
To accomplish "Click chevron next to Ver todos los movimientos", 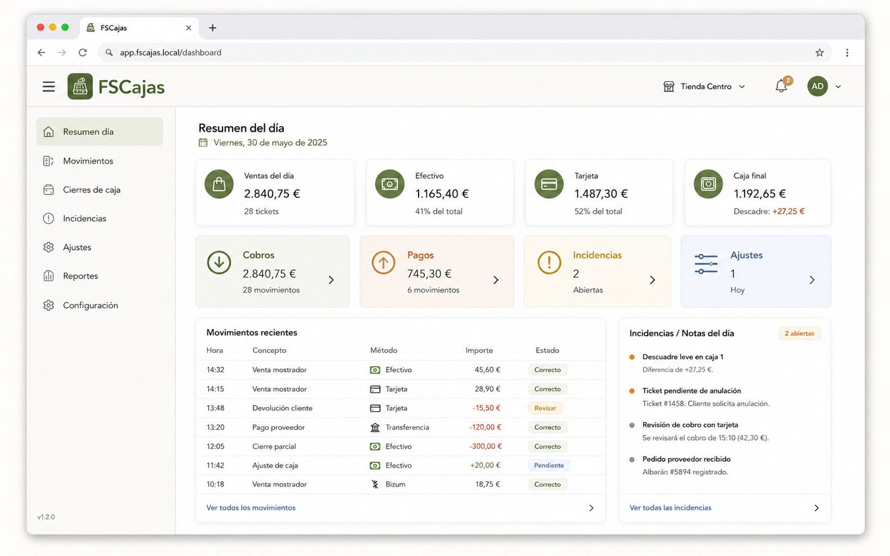I will pos(591,508).
